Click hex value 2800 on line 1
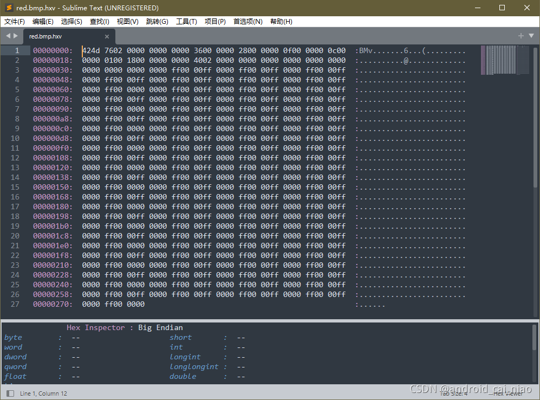540x400 pixels. pyautogui.click(x=248, y=50)
